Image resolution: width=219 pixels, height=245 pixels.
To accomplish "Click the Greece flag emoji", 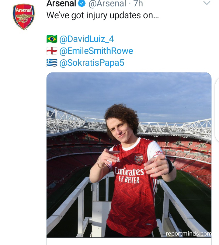I will [52, 62].
